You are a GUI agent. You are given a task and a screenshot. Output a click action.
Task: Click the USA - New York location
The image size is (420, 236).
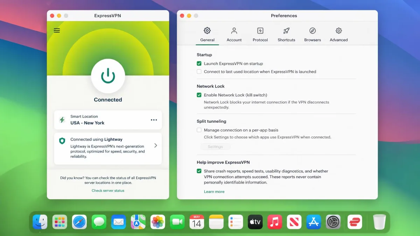(x=87, y=123)
